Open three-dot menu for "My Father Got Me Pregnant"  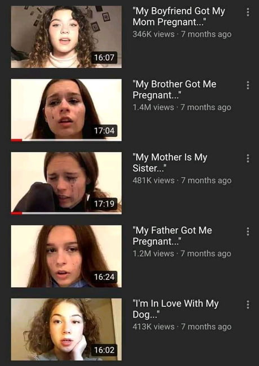click(248, 231)
